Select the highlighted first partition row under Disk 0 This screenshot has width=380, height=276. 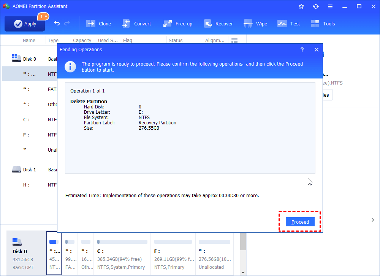pos(30,74)
